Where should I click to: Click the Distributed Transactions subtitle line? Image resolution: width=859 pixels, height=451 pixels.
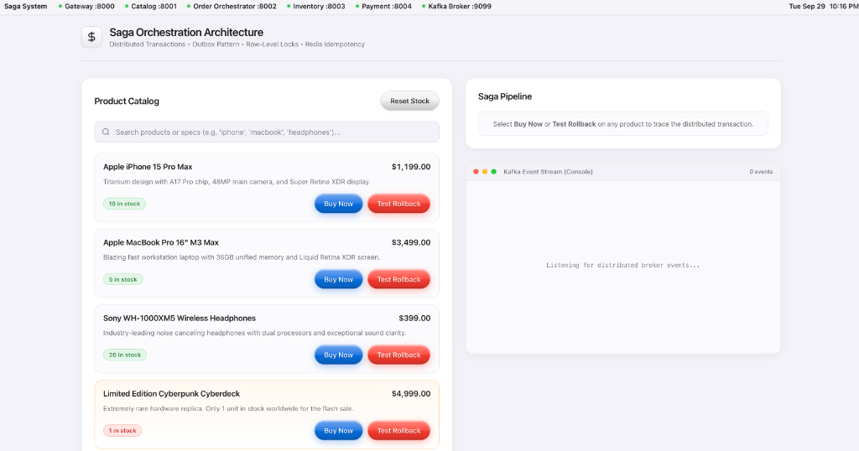pos(237,44)
